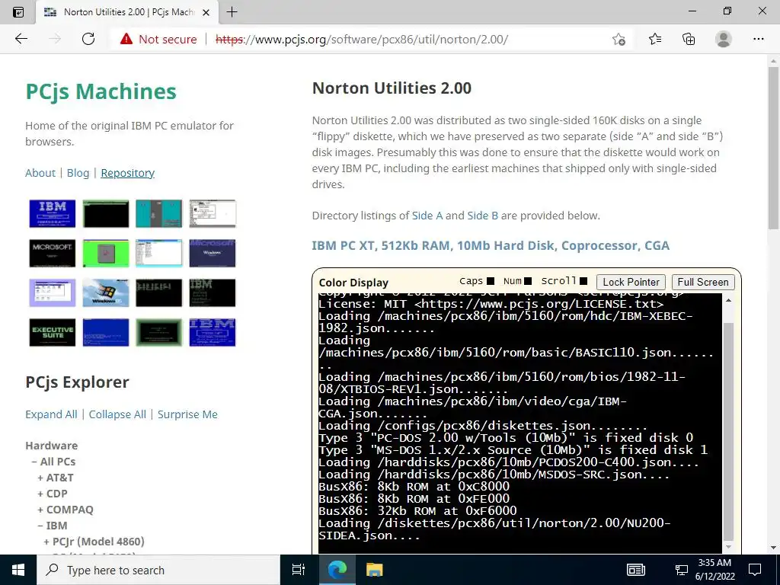This screenshot has height=585, width=780.
Task: Click the Lock Pointer button
Action: (x=631, y=282)
